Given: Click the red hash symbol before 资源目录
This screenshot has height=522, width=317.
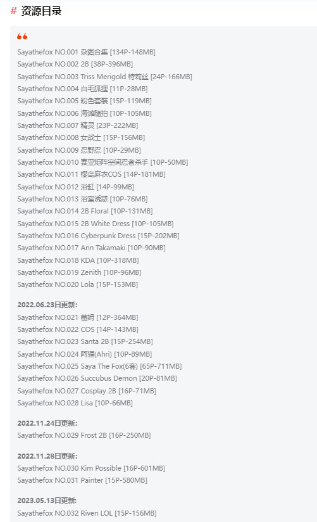Looking at the screenshot, I should (x=14, y=11).
